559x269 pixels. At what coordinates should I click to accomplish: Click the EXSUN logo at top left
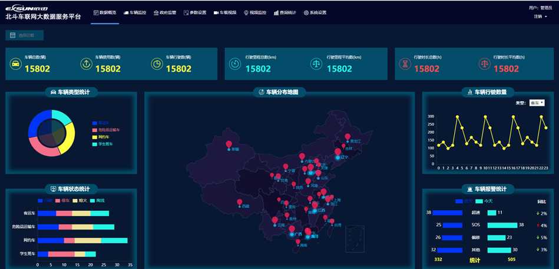click(27, 8)
